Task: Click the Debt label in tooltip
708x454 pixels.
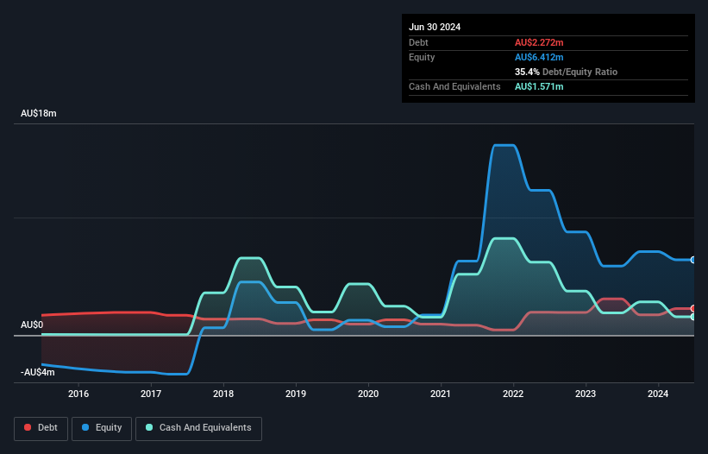Action: (x=418, y=42)
